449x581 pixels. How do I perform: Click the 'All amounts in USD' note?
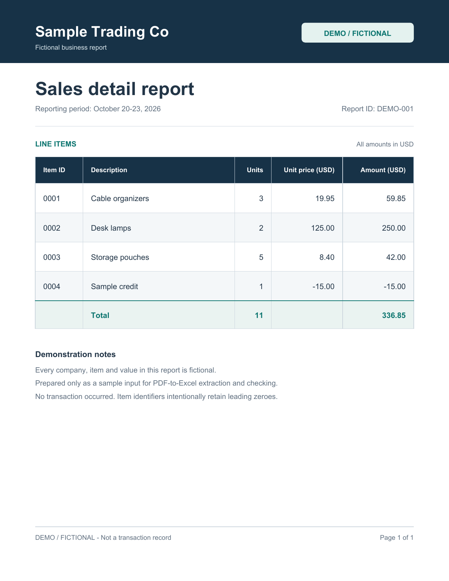pos(385,144)
